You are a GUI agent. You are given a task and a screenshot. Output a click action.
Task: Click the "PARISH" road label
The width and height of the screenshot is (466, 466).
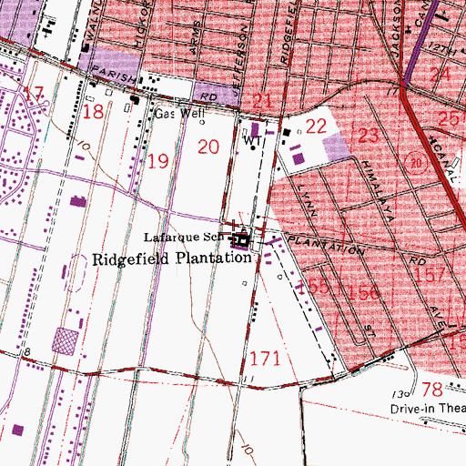pos(113,74)
